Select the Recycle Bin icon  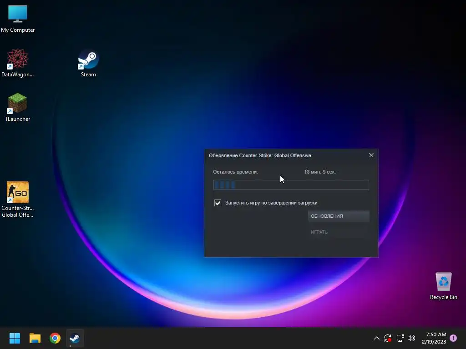pyautogui.click(x=443, y=286)
